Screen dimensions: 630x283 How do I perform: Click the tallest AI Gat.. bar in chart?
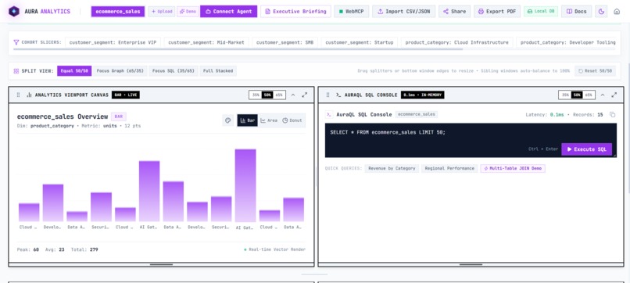(x=245, y=185)
